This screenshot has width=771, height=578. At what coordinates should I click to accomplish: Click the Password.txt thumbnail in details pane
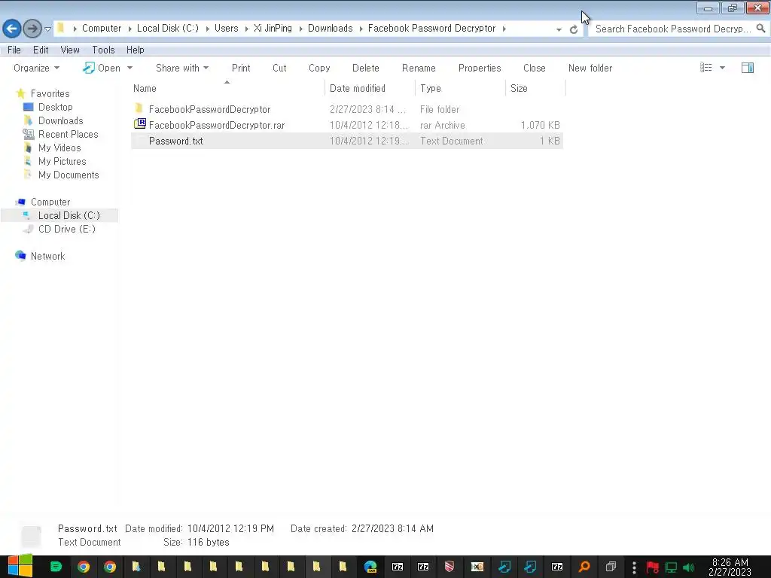click(32, 536)
